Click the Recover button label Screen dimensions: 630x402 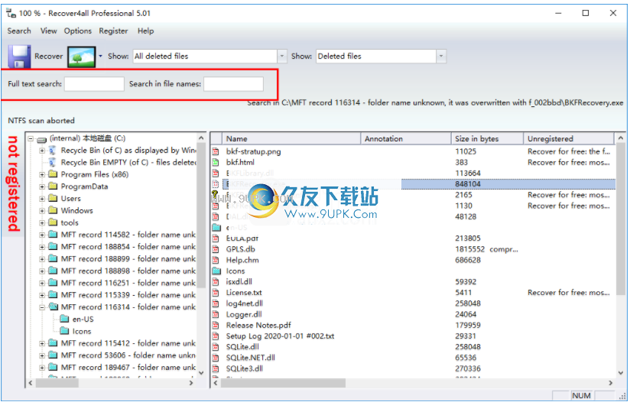[x=49, y=57]
